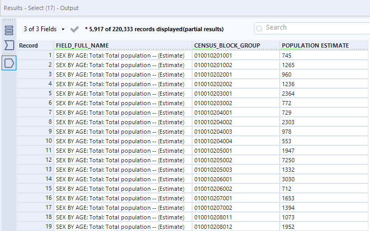Viewport: 370px width, 231px height.
Task: Click population estimate value 7250
Action: (x=288, y=160)
